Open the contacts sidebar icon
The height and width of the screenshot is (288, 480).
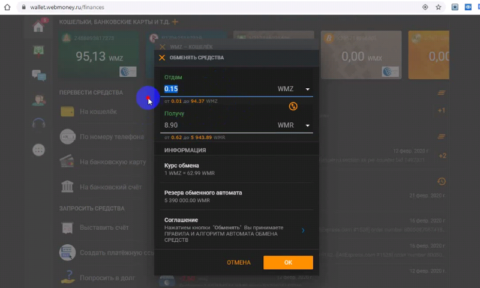(x=39, y=100)
